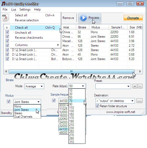Choose Uncheck all menu entry
The height and width of the screenshot is (148, 147).
coord(35,33)
